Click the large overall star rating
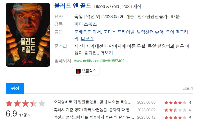 tap(25, 104)
